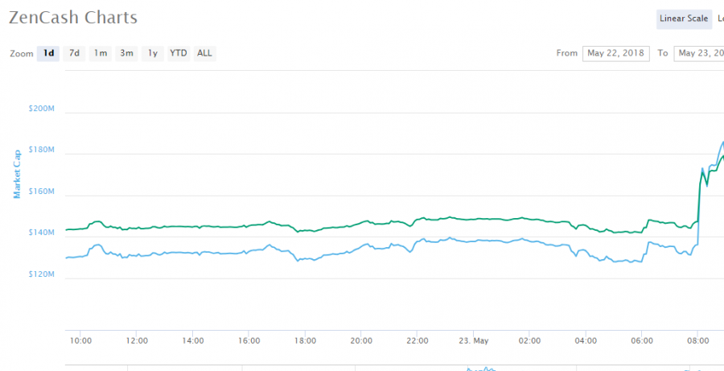Viewport: 724px width, 371px height.
Task: Click the 20:00 time label
Action: [361, 341]
